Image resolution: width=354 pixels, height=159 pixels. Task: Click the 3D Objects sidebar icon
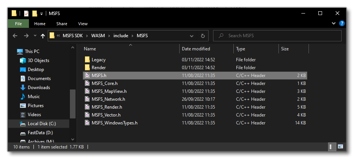tap(23, 61)
